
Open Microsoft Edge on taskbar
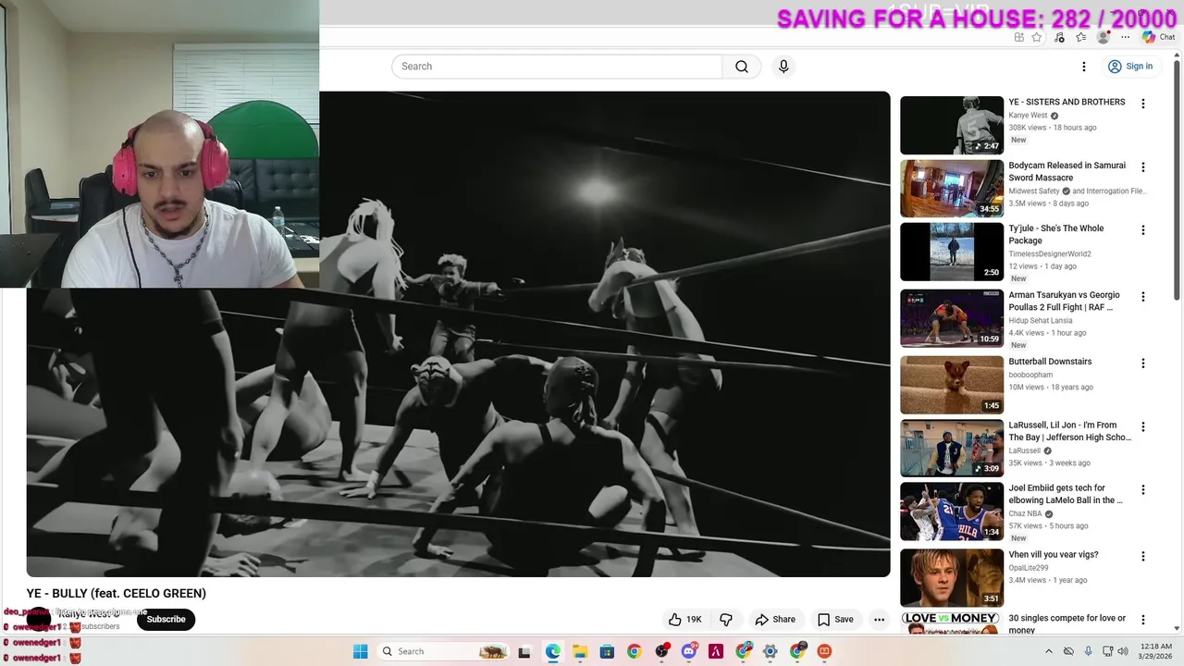pos(552,651)
